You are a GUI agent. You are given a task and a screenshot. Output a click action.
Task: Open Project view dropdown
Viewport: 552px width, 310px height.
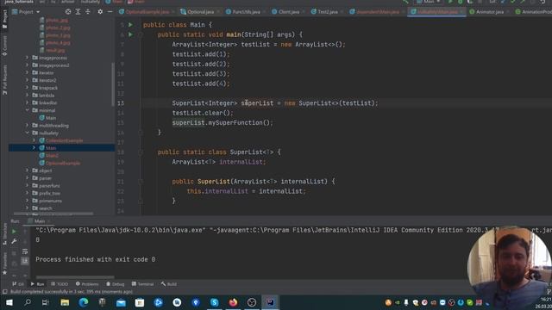[x=27, y=11]
